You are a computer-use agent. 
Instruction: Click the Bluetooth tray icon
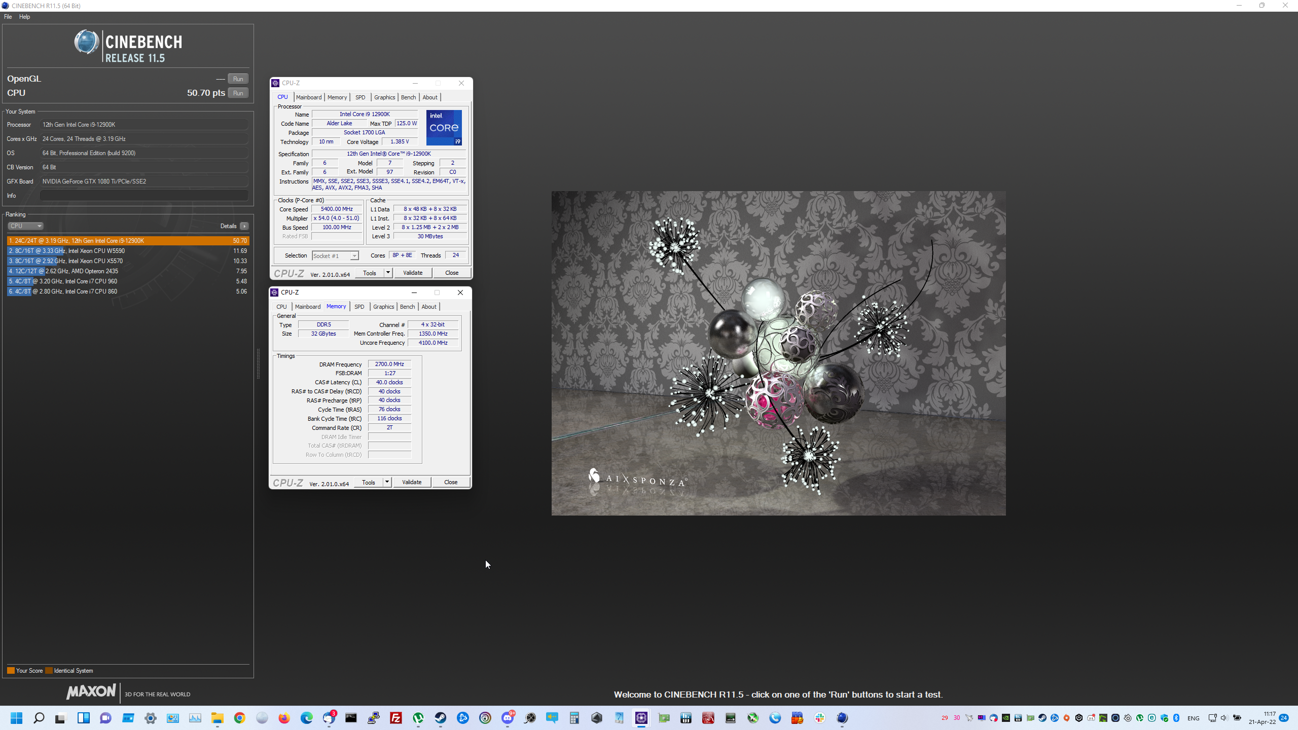pyautogui.click(x=1176, y=718)
